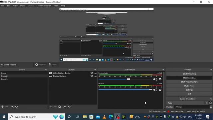Lock the Display Capture source

point(96,76)
